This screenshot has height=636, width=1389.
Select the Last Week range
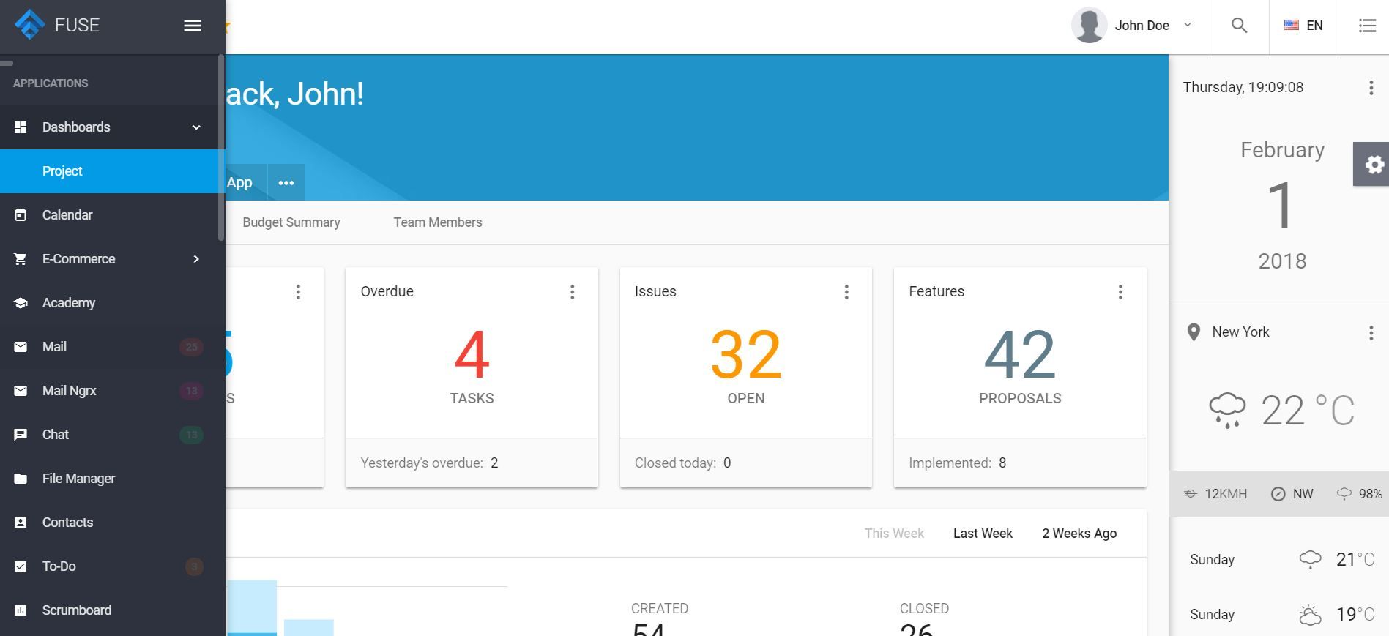point(983,534)
